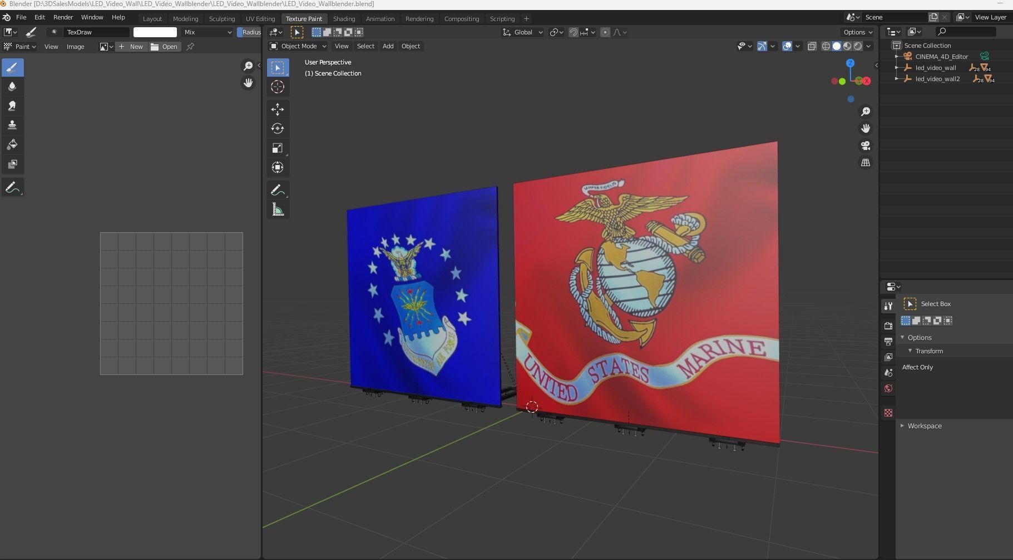The height and width of the screenshot is (560, 1013).
Task: Expand the led_video_wall tree item
Action: (x=897, y=68)
